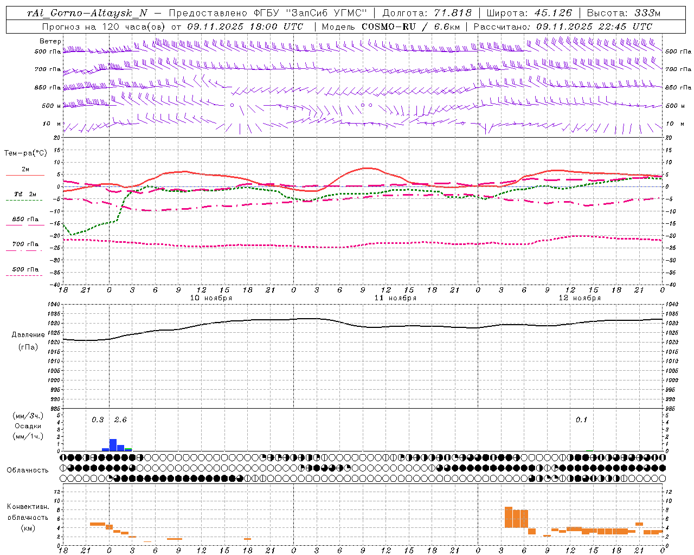694x555 pixels.
Task: Click left 10 м wind level label
Action: 52,124
